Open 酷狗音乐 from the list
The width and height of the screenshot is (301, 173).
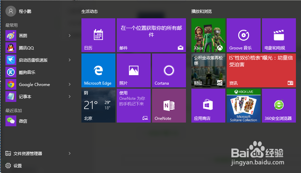tap(38, 72)
